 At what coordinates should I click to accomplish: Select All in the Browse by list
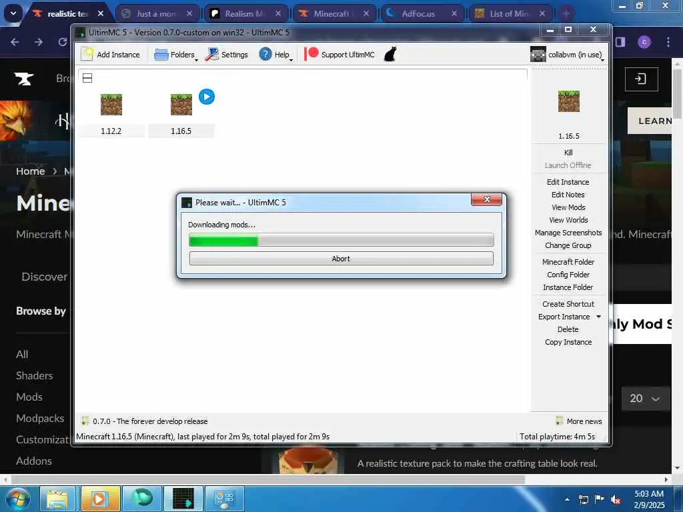tap(22, 355)
